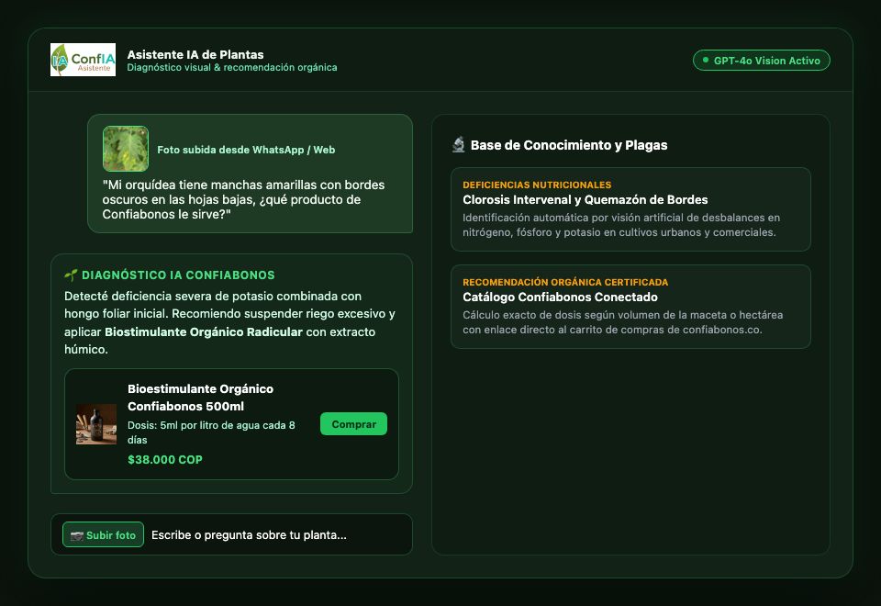
Task: Click the subtitle Diagnóstico visual & recomendación orgánica
Action: click(x=232, y=67)
